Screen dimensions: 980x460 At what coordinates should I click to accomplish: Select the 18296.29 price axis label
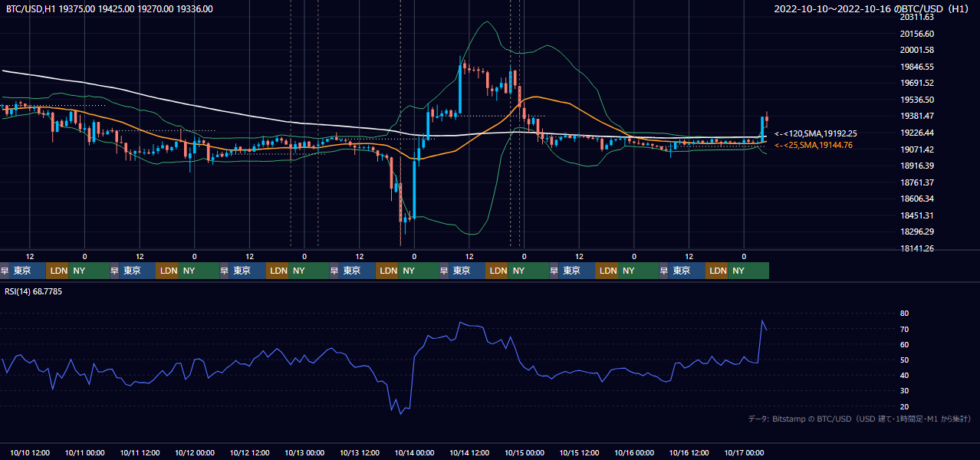[916, 232]
